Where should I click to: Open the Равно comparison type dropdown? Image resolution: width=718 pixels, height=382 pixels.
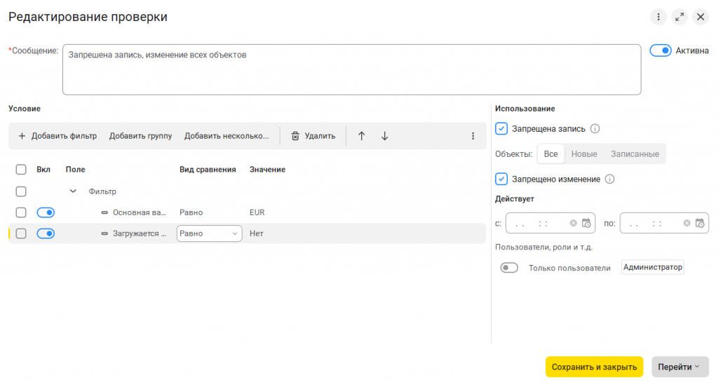coord(209,233)
